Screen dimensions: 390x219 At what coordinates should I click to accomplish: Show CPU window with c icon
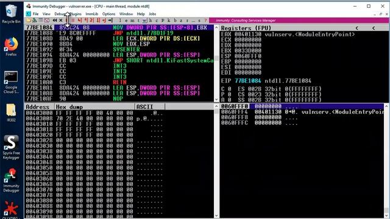[x=157, y=20]
